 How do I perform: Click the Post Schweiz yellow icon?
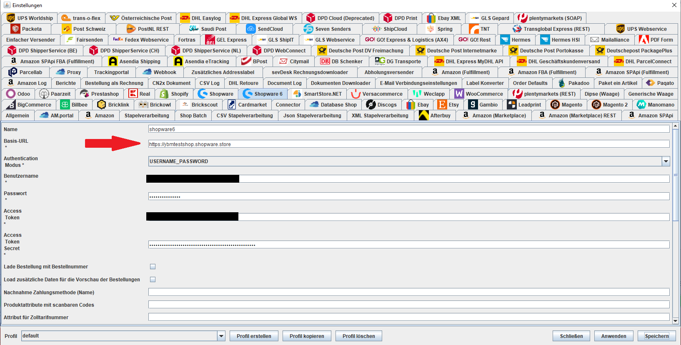[x=67, y=29]
